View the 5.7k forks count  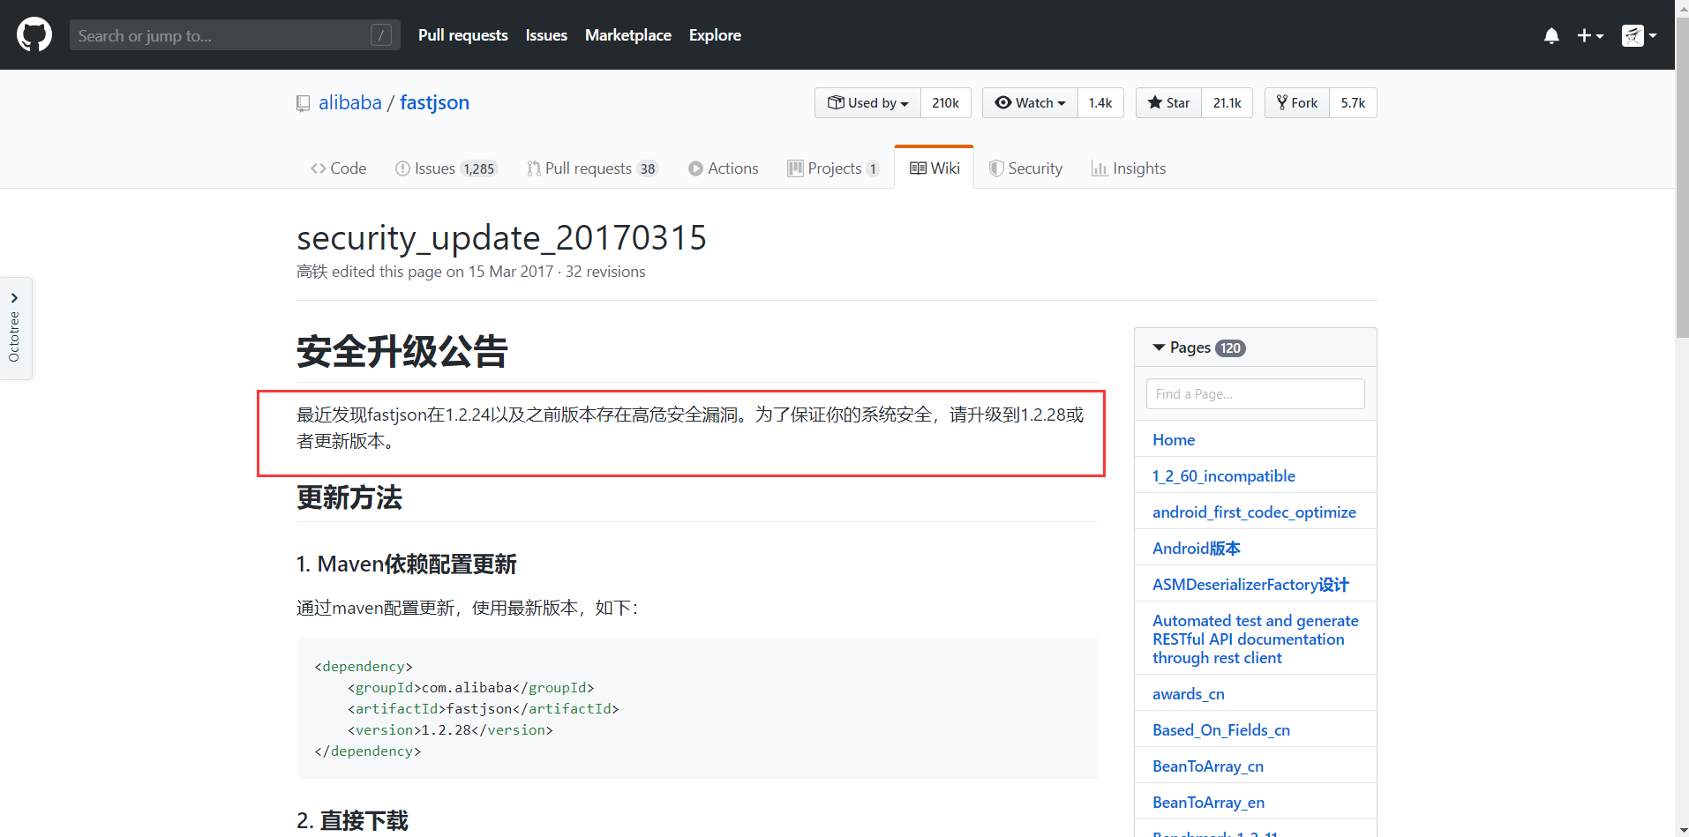pos(1353,103)
